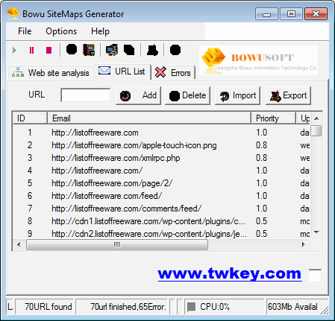Viewport: 335px width, 321px height.
Task: Click the black stacked-pages toolbar icon
Action: [x=129, y=50]
